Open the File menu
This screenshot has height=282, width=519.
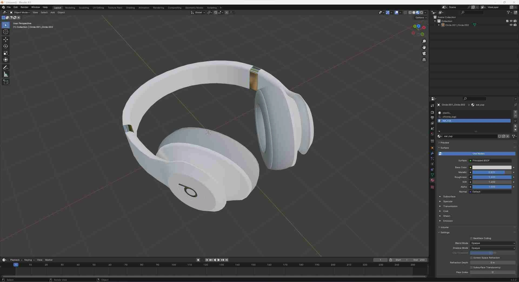pyautogui.click(x=9, y=7)
